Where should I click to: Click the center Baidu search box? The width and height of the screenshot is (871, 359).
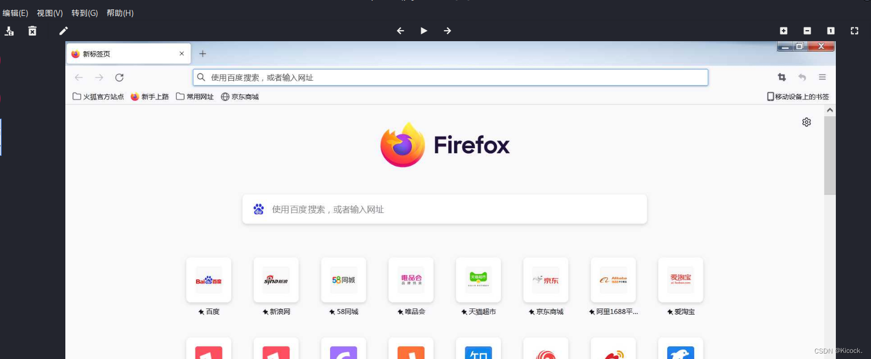pos(445,209)
